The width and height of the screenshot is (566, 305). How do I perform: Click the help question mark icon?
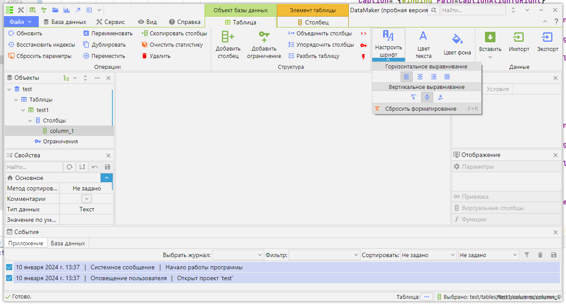click(556, 21)
